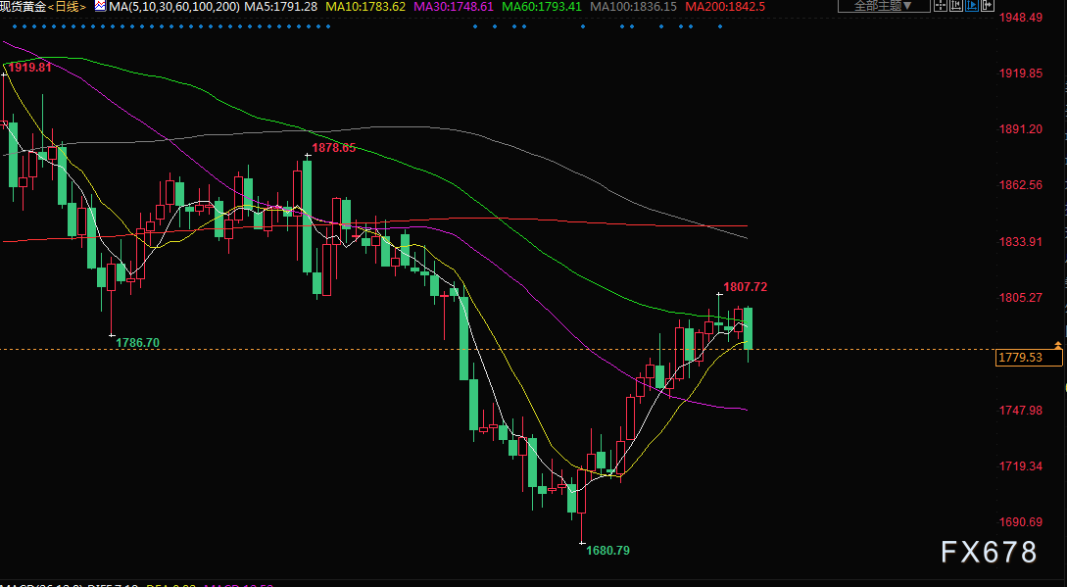This screenshot has width=1067, height=587.
Task: Click the 现货黄金 spot gold title
Action: click(x=24, y=7)
